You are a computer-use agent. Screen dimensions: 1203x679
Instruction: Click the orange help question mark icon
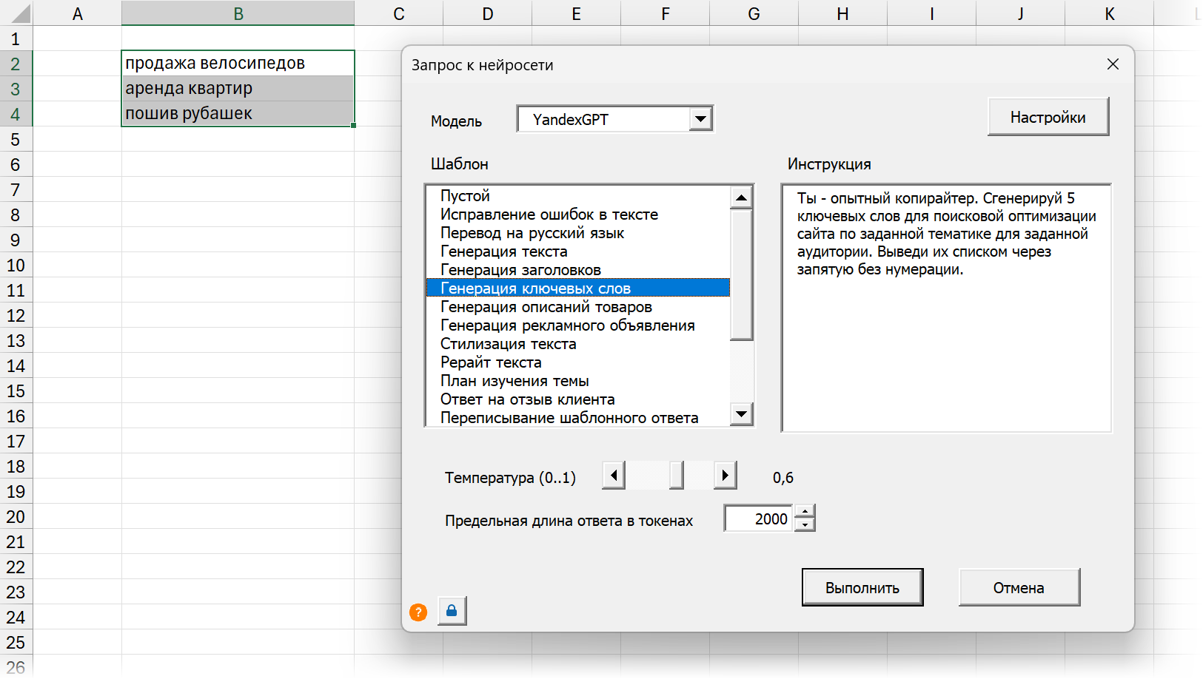point(418,612)
